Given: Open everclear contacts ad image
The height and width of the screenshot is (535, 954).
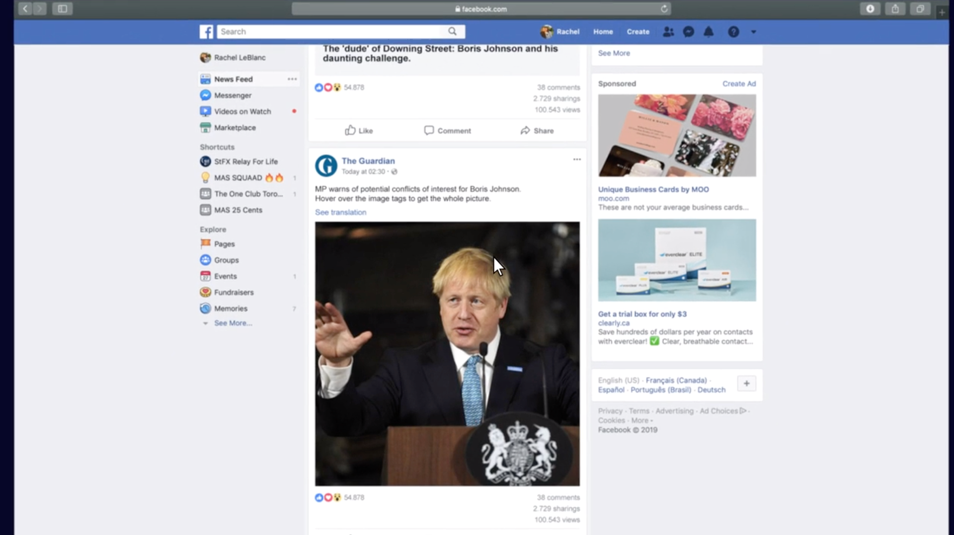Looking at the screenshot, I should point(677,260).
